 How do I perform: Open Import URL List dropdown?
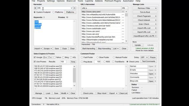click(145, 28)
